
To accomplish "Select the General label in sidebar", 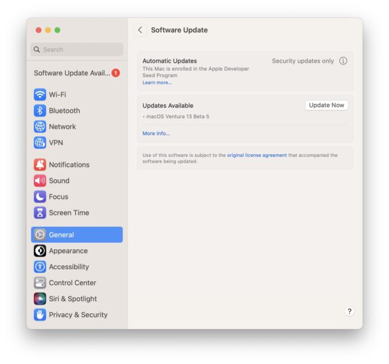I will pyautogui.click(x=61, y=235).
